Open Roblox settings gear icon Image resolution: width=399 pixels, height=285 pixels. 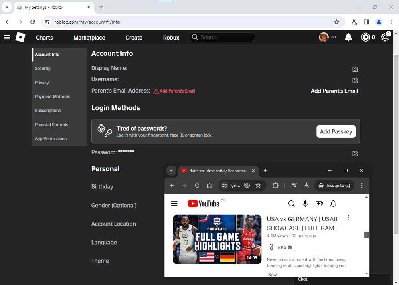[385, 37]
